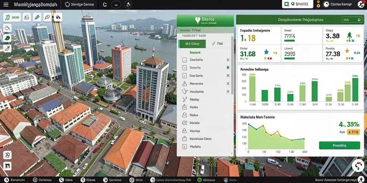Remove Macsoda item with its X

[228, 84]
